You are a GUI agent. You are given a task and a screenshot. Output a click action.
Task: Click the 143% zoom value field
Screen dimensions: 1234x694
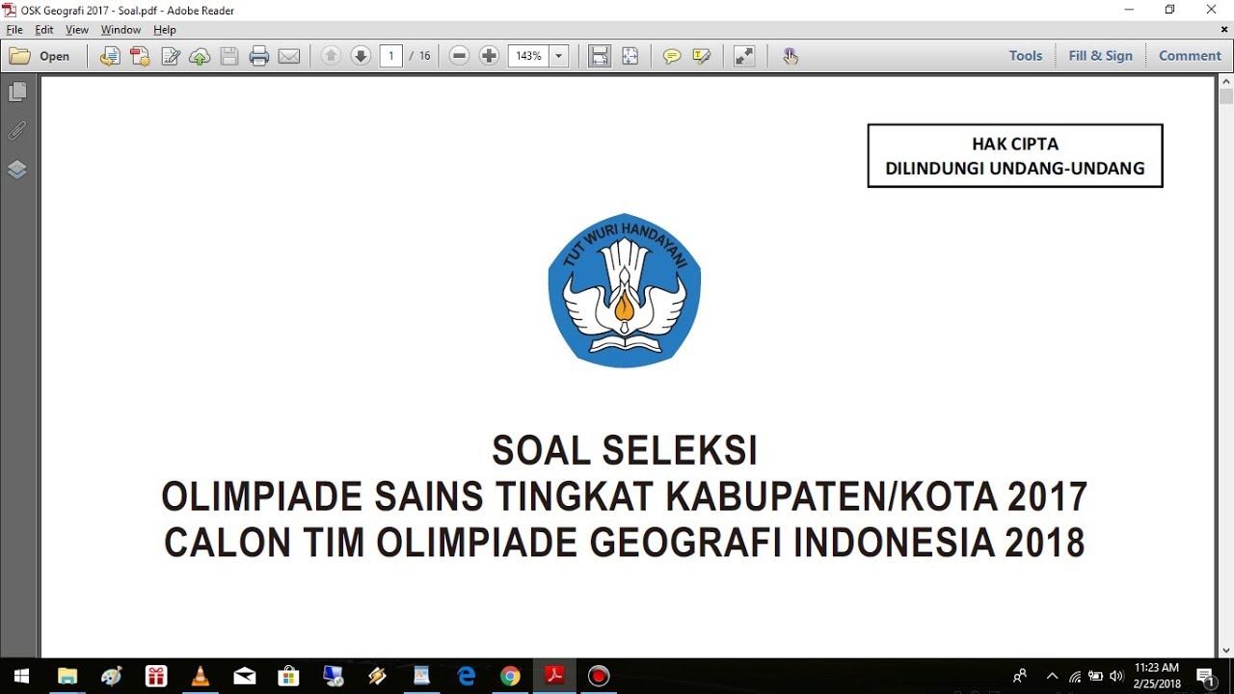[528, 56]
